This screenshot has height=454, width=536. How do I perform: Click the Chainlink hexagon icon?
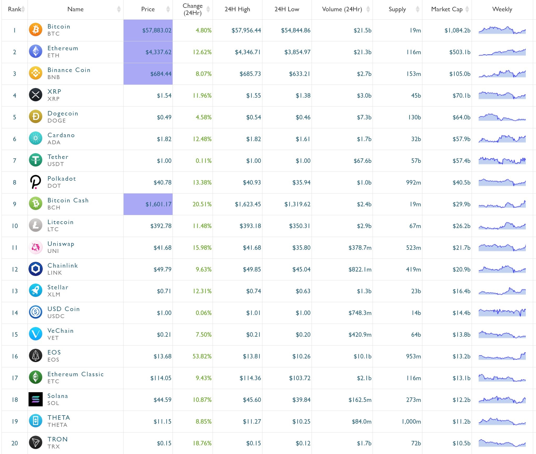point(36,269)
